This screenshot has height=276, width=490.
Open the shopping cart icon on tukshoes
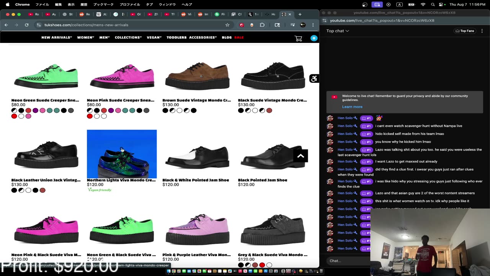click(x=298, y=38)
